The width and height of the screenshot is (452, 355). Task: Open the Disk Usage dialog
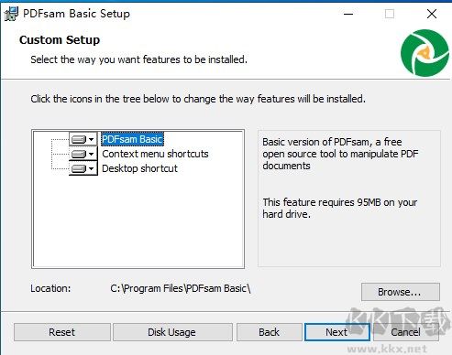click(172, 332)
